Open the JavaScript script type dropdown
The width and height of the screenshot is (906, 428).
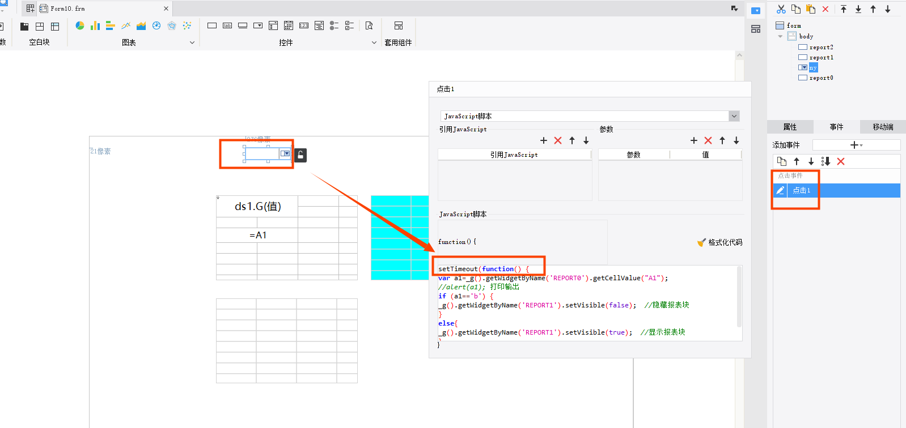[x=734, y=116]
